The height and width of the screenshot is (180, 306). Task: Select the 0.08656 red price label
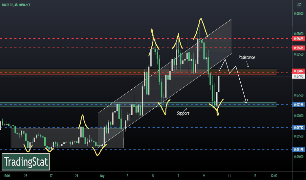coord(298,48)
